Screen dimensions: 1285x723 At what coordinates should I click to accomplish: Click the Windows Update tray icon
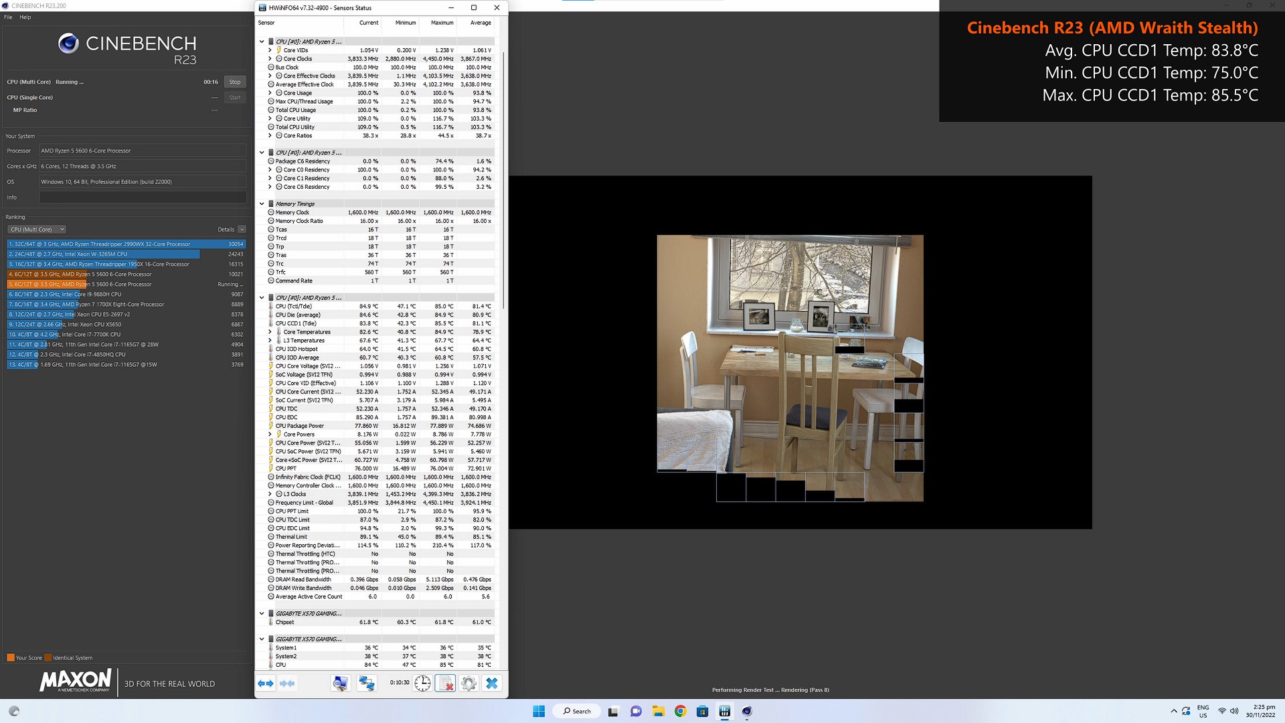coord(1186,711)
